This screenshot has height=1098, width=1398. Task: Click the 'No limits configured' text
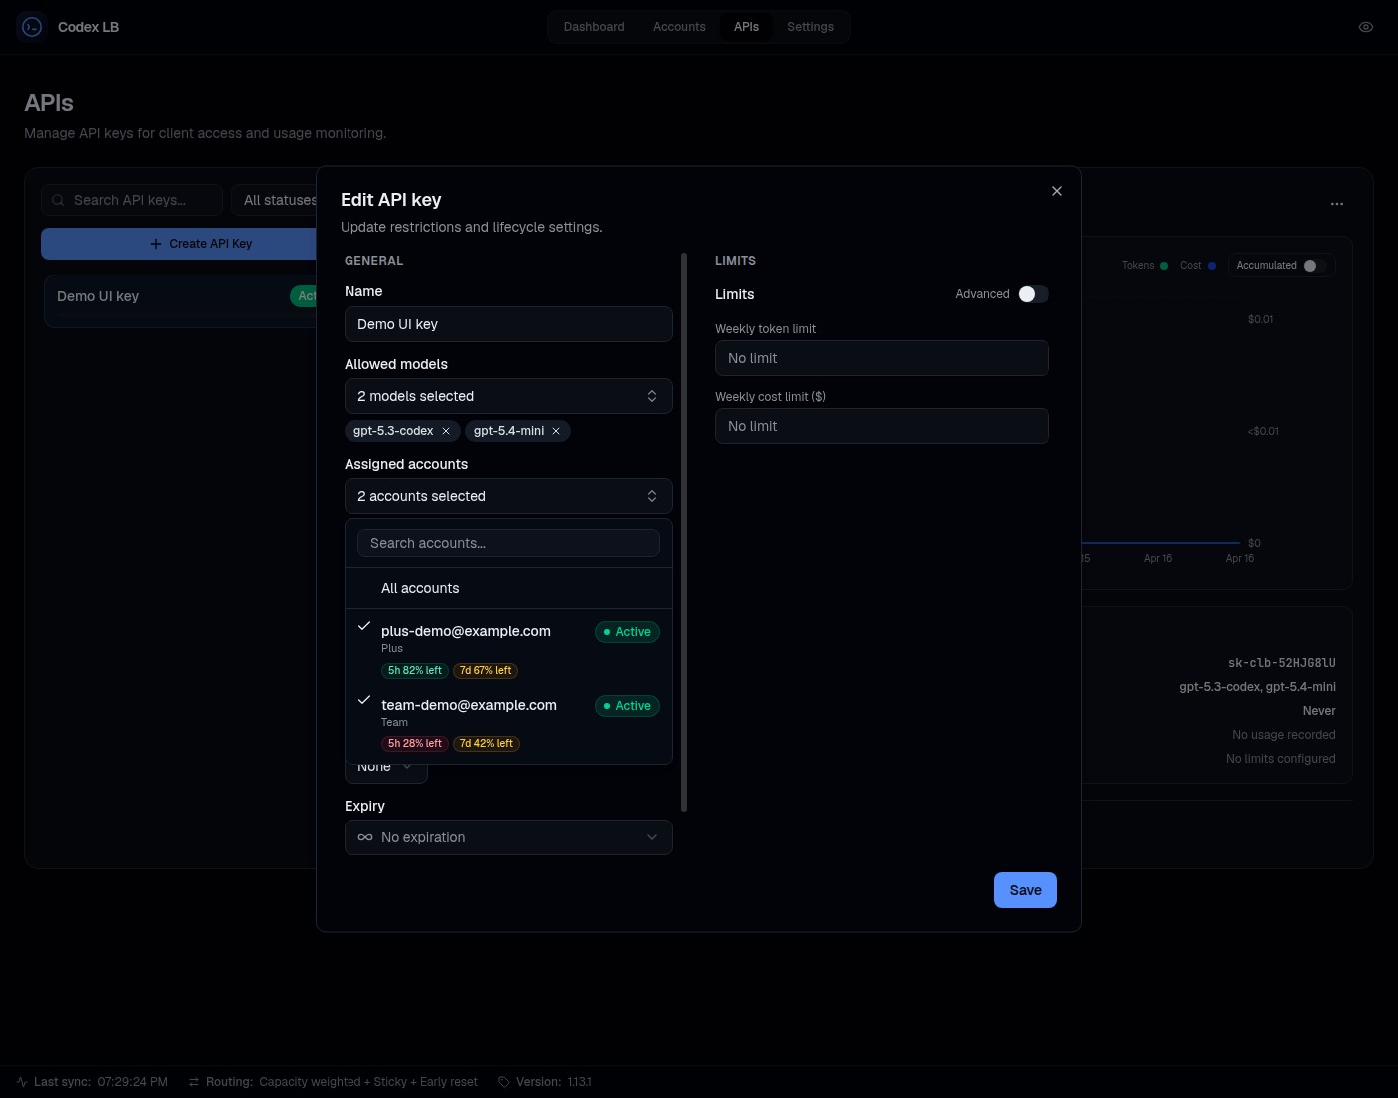[x=1281, y=759]
